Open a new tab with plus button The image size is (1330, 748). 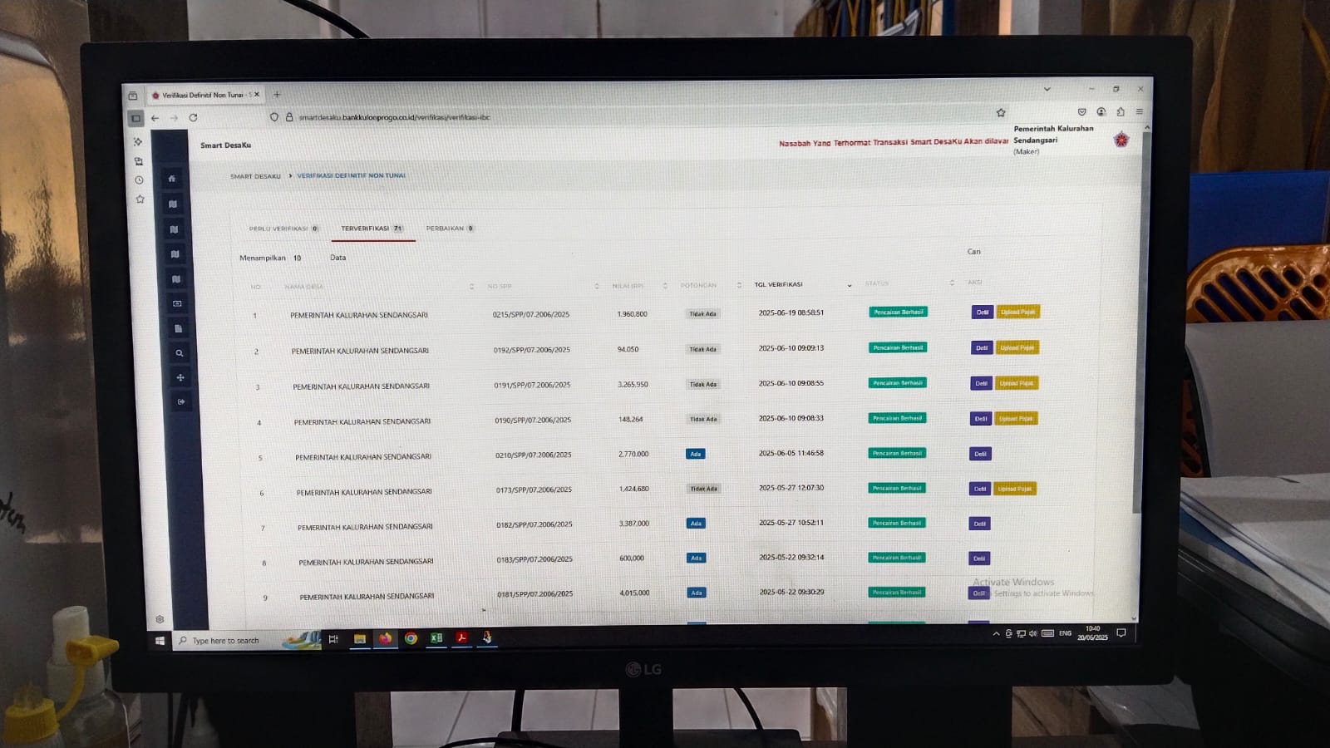click(277, 95)
